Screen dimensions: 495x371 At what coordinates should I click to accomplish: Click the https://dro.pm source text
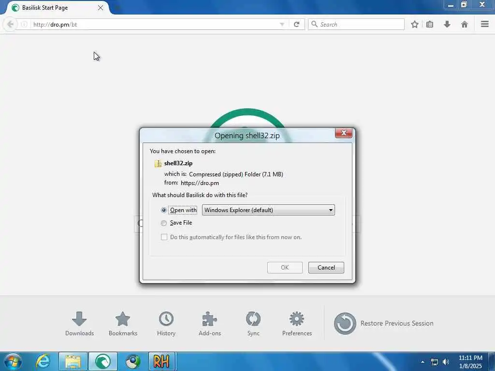tap(200, 183)
